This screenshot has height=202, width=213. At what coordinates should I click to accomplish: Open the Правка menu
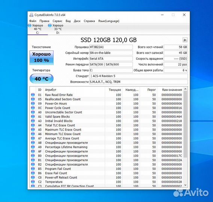(44, 21)
